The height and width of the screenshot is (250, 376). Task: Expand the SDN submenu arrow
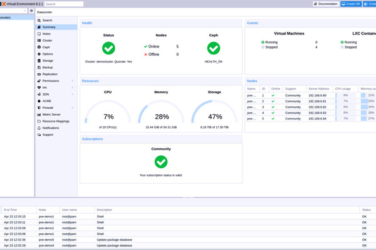click(73, 94)
